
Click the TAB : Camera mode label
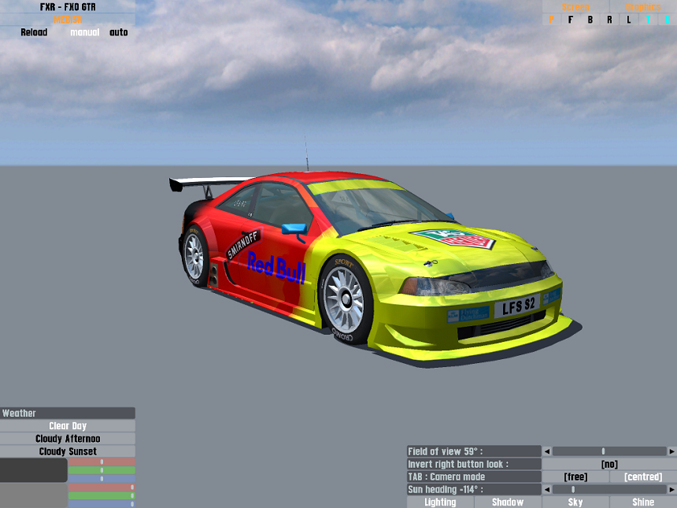point(474,477)
